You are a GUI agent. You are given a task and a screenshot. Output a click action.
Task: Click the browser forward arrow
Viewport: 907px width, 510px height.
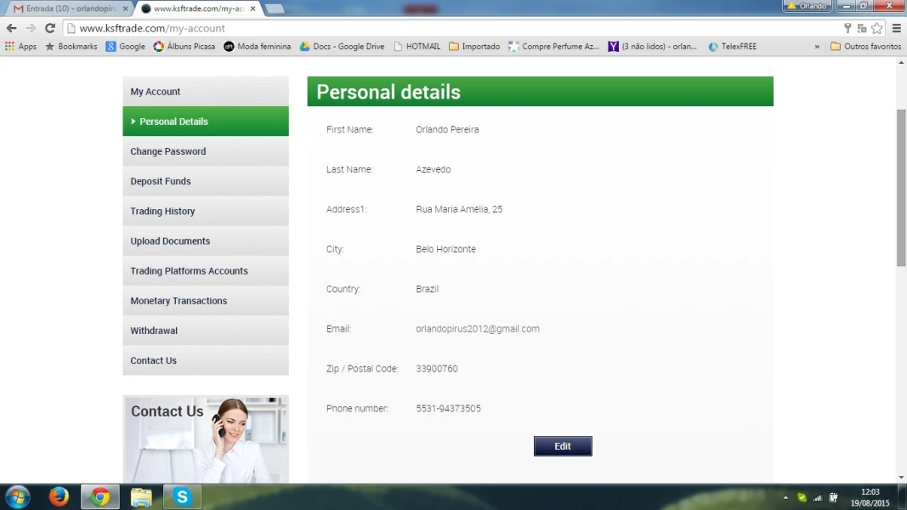click(31, 28)
